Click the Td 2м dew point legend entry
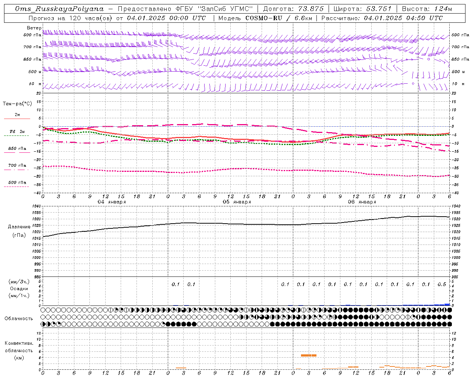Viewport: 471px width, 376px height. [17, 131]
